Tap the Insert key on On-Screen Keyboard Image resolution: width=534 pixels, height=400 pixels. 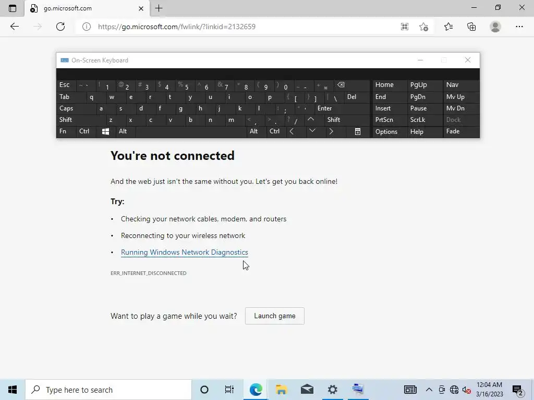[x=389, y=108]
